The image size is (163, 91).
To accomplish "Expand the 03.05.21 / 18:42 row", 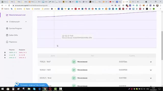I will point(151,78).
